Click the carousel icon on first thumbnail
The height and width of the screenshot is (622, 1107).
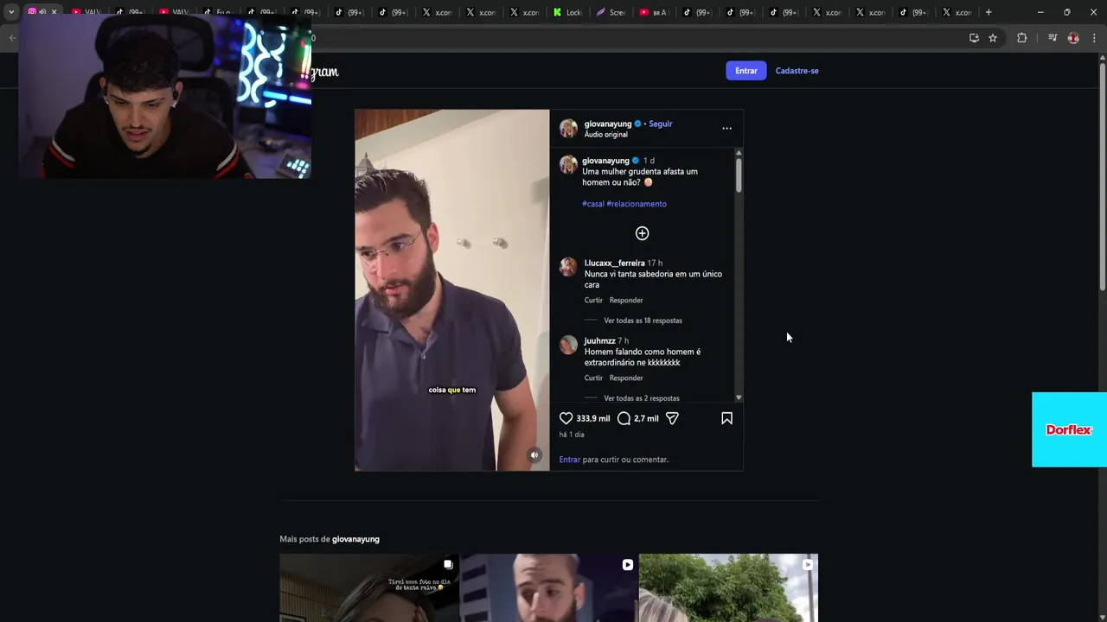[448, 565]
